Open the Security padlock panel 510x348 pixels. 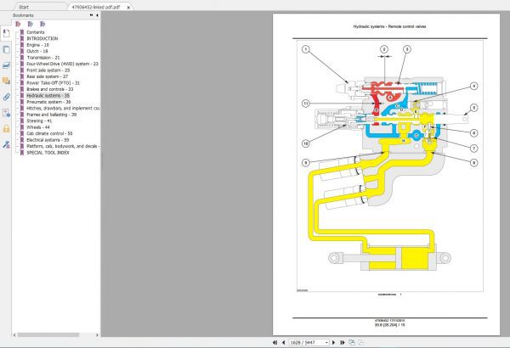pos(6,129)
